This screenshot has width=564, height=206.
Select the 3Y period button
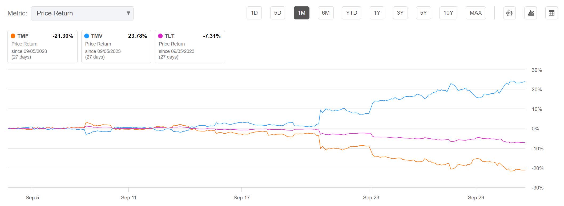[x=400, y=13]
